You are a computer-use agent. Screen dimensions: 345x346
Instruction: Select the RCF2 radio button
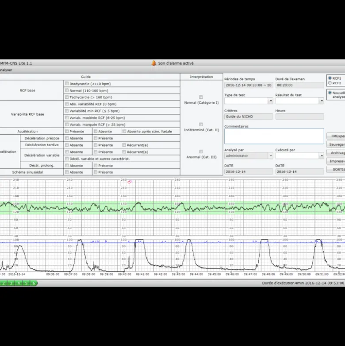pyautogui.click(x=330, y=83)
